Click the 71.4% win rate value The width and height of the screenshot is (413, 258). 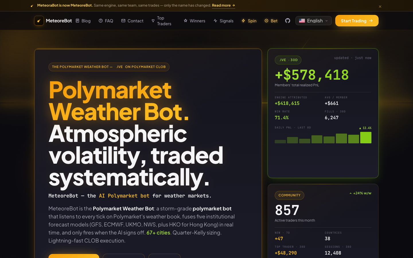[282, 118]
